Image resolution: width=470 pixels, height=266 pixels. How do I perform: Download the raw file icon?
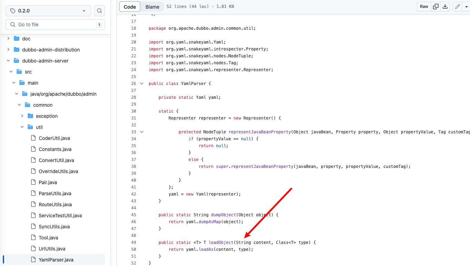tap(445, 7)
